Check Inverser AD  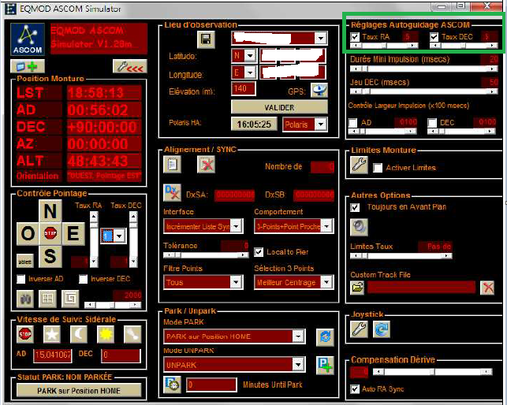[21, 279]
